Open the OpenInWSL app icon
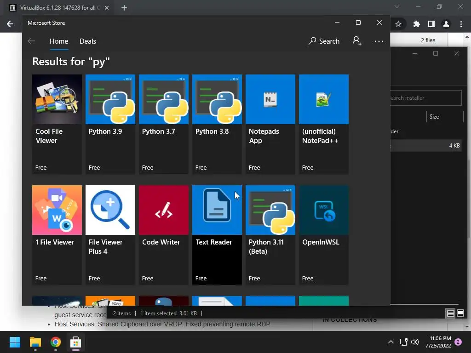This screenshot has height=353, width=471. coord(324,210)
